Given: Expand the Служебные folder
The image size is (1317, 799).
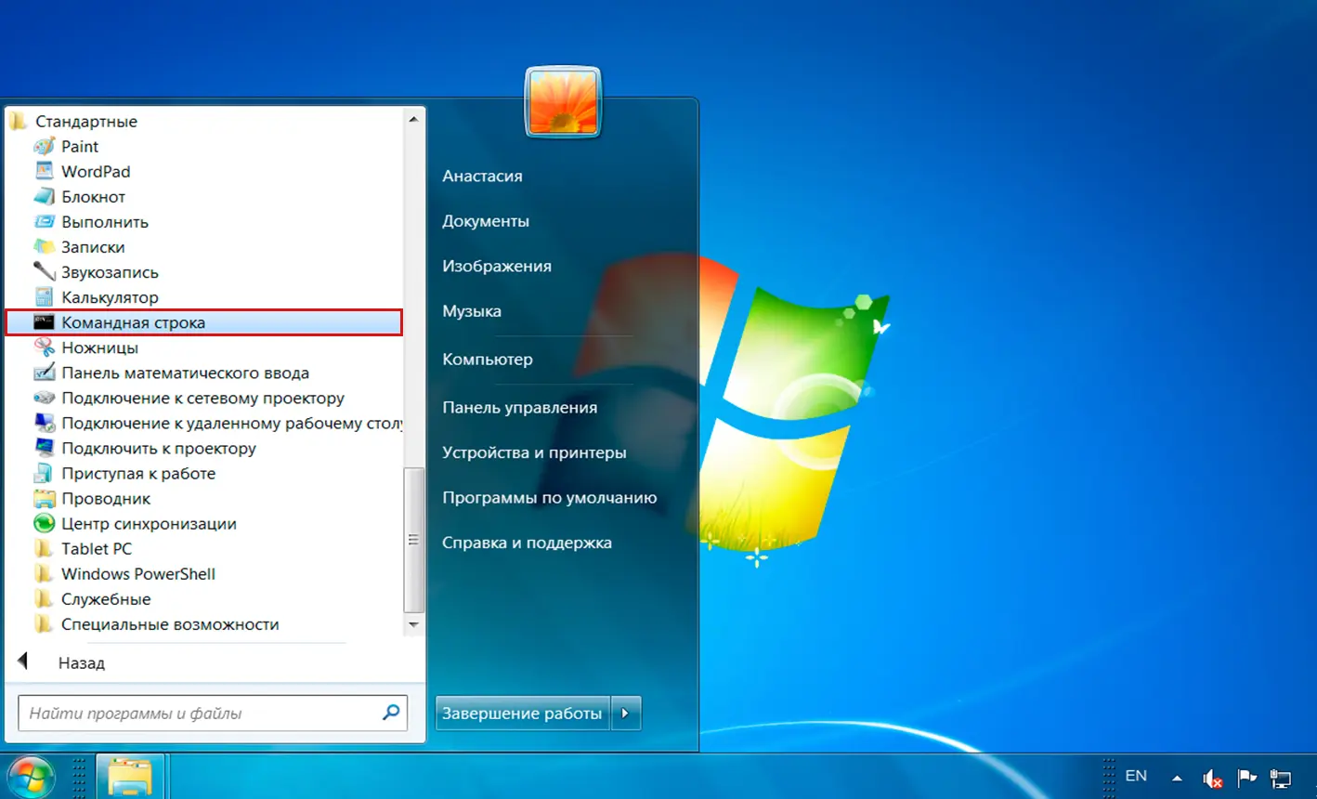Looking at the screenshot, I should pyautogui.click(x=106, y=598).
